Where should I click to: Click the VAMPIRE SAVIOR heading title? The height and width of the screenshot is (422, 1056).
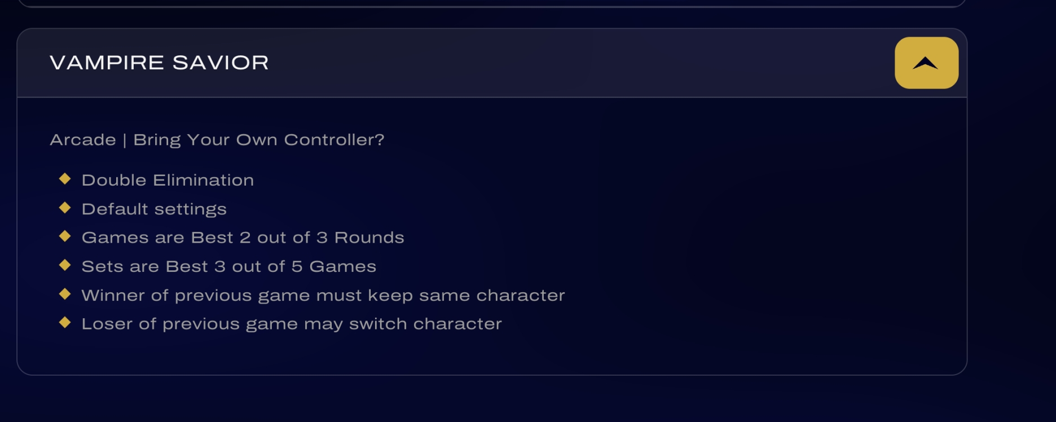159,63
